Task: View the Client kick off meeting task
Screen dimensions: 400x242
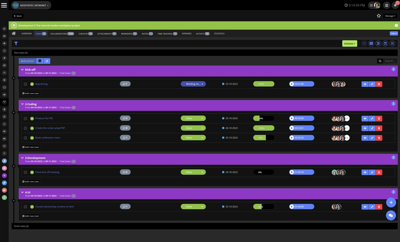Action: (365, 172)
